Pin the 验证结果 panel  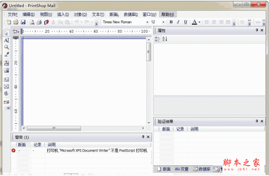coord(257,121)
